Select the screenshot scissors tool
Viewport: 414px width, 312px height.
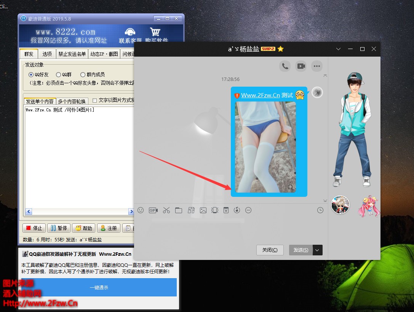pos(166,210)
